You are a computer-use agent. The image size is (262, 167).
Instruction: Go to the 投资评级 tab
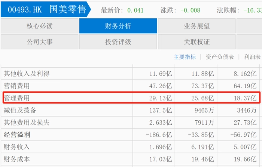coord(118,42)
